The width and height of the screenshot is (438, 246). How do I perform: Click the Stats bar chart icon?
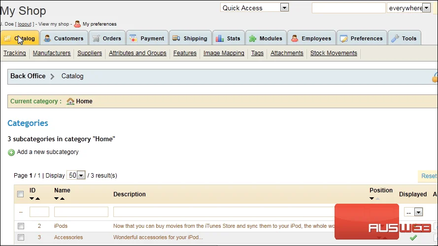[220, 38]
